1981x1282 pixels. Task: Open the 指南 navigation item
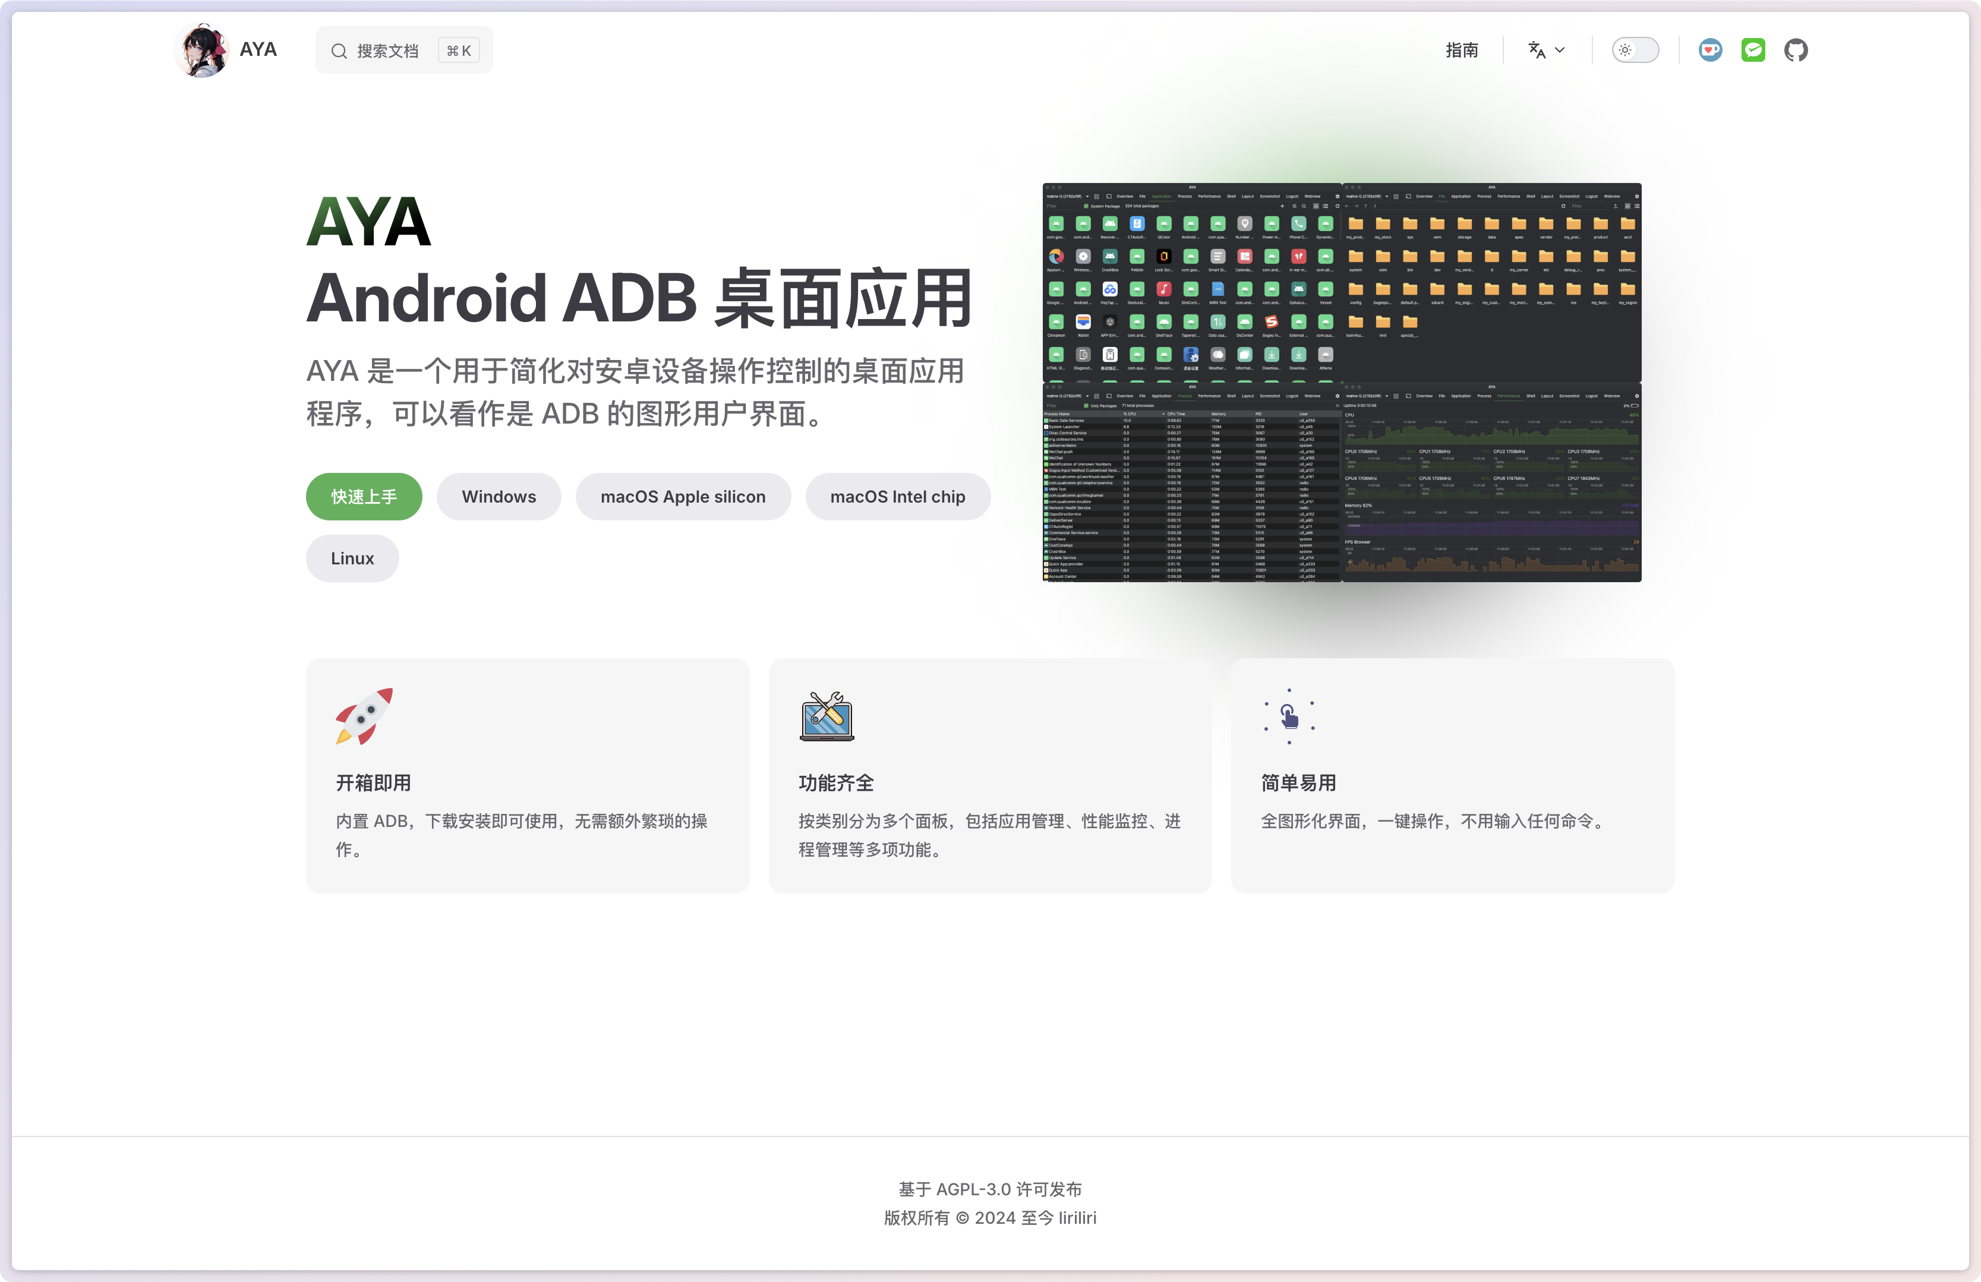click(1462, 50)
